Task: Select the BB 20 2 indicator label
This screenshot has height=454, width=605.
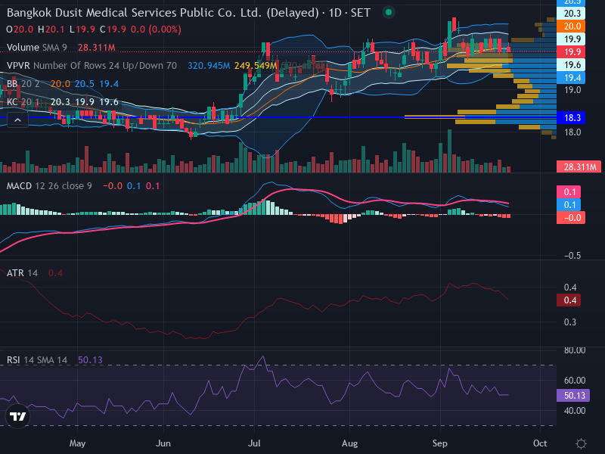Action: [x=23, y=84]
